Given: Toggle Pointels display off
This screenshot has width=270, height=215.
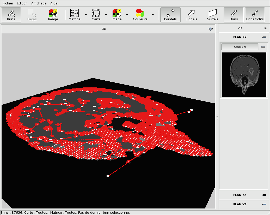Looking at the screenshot, I should point(170,15).
